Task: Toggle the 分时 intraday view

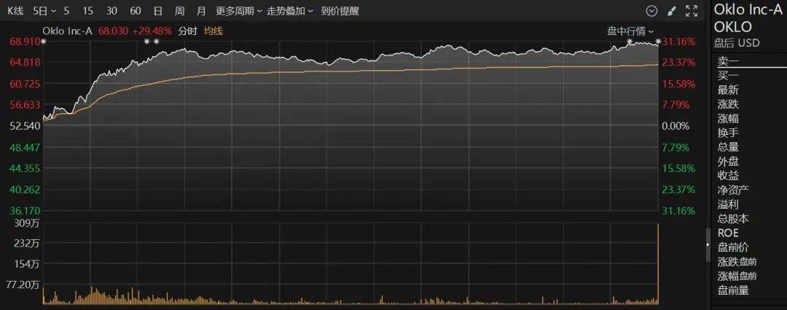Action: point(187,31)
